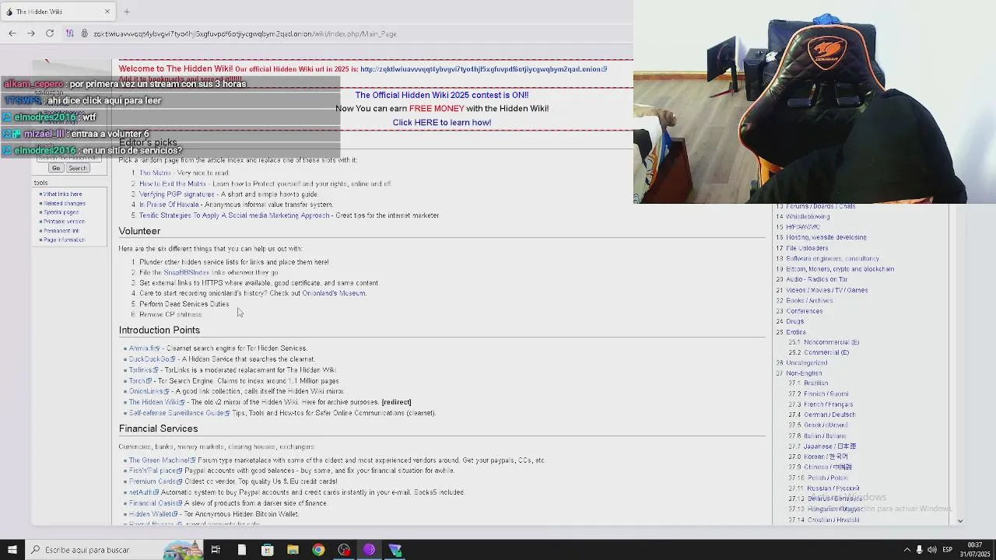Open In Praise Of Hawala link
The width and height of the screenshot is (996, 560).
(169, 205)
